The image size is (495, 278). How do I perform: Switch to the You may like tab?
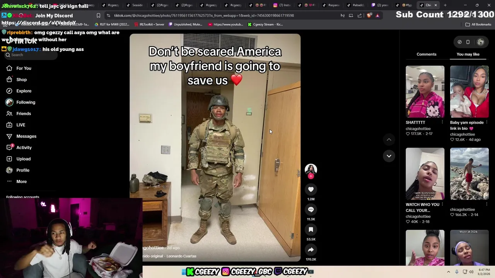coord(468,54)
